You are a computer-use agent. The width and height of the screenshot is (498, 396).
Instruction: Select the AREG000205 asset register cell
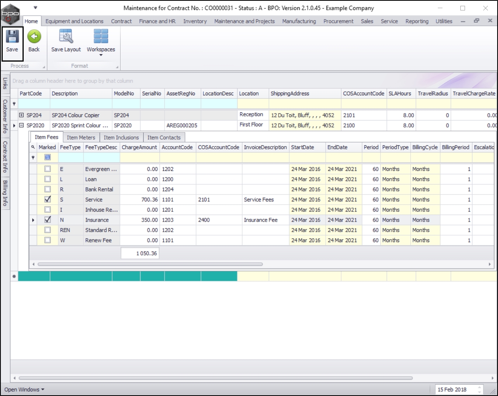tap(182, 125)
